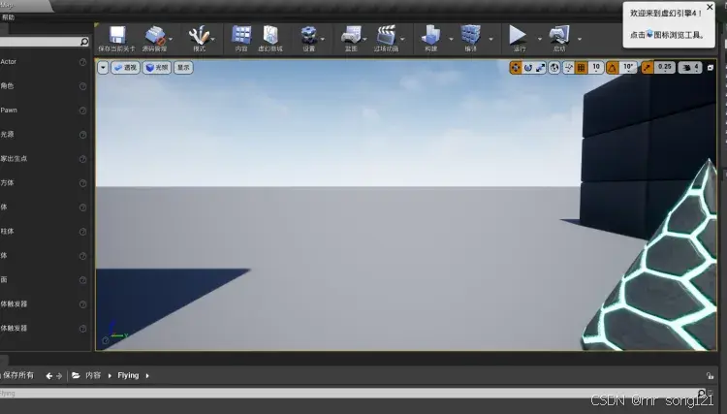Toggle surface snapping in the viewport toolbar
The width and height of the screenshot is (727, 414).
point(568,68)
